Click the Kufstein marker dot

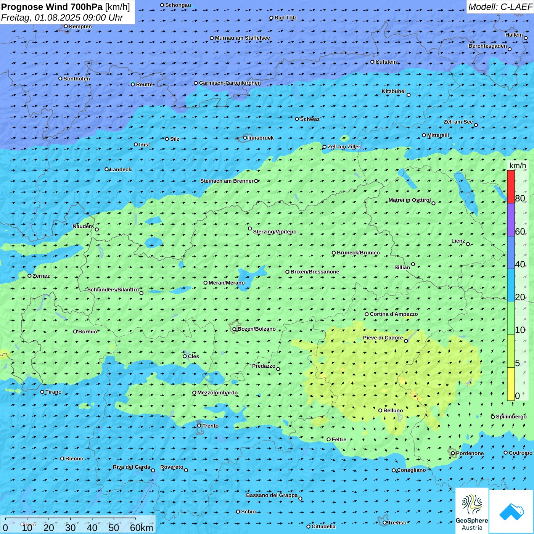pos(372,62)
